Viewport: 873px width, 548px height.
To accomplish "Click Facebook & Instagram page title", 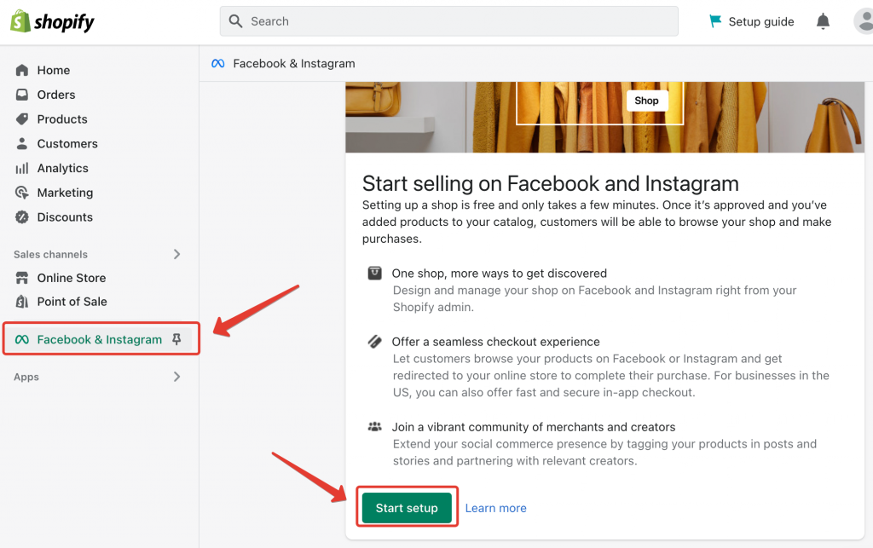I will pyautogui.click(x=294, y=63).
